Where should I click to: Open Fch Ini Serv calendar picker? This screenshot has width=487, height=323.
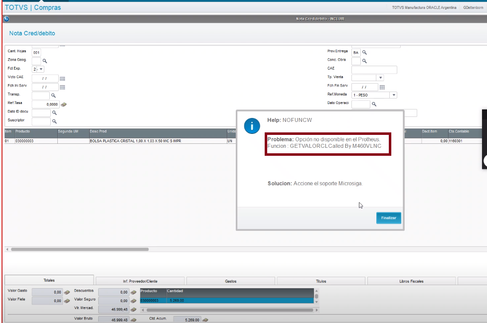click(62, 88)
